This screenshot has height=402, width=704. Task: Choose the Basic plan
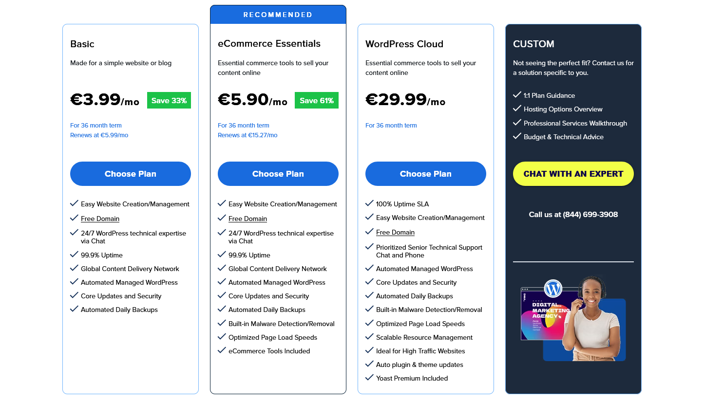click(x=131, y=174)
